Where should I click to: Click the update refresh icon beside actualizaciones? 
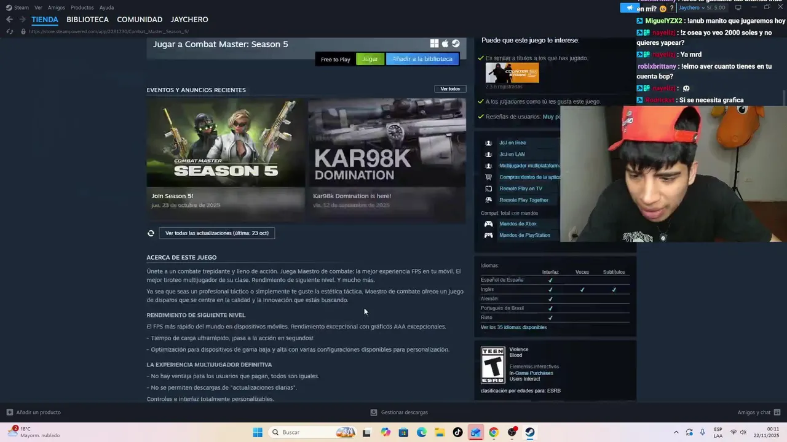tap(151, 233)
